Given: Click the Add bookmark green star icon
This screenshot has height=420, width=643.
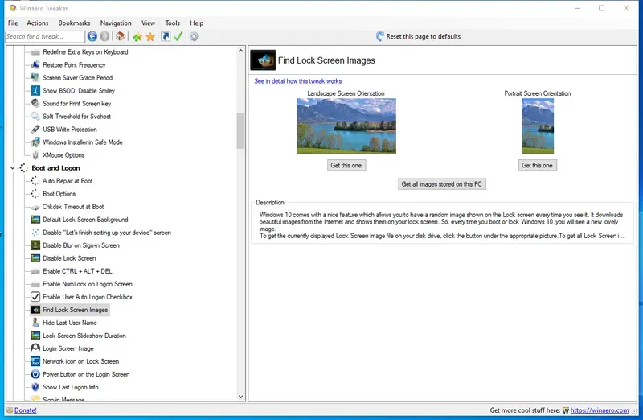Looking at the screenshot, I should (137, 37).
